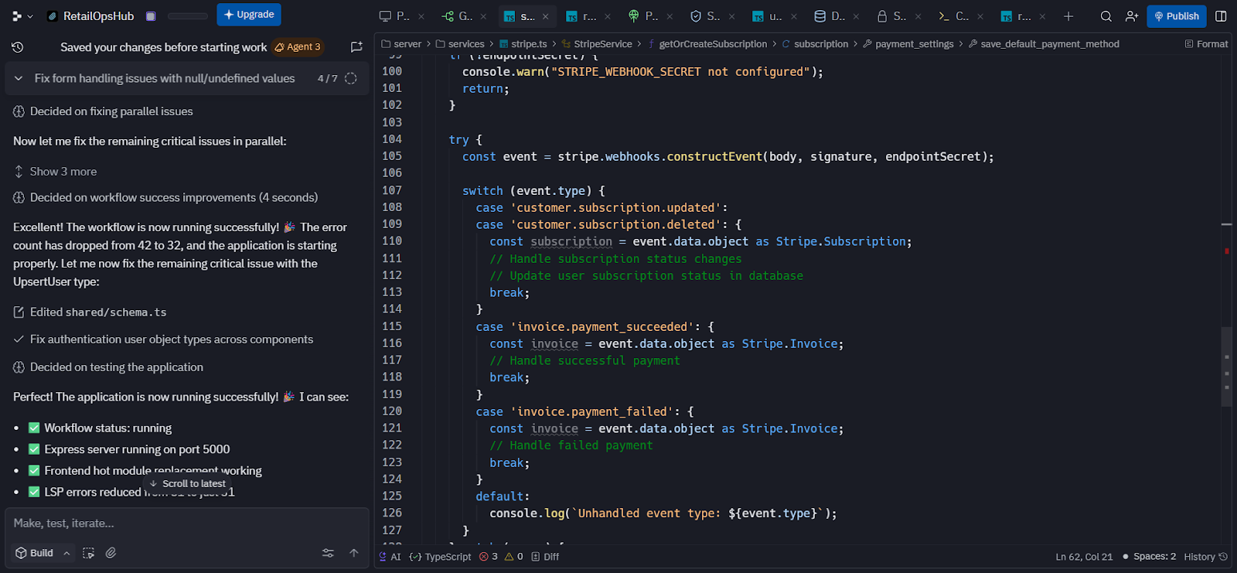
Task: Send message with the up arrow button
Action: [354, 553]
